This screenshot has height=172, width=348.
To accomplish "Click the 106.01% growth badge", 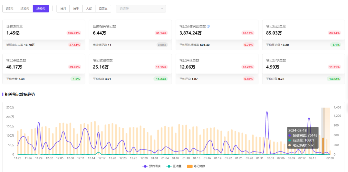I will pos(74,33).
